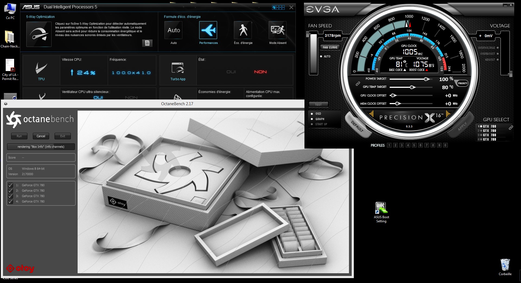Click the BOOST CLOCK arrow indicator

427,70
